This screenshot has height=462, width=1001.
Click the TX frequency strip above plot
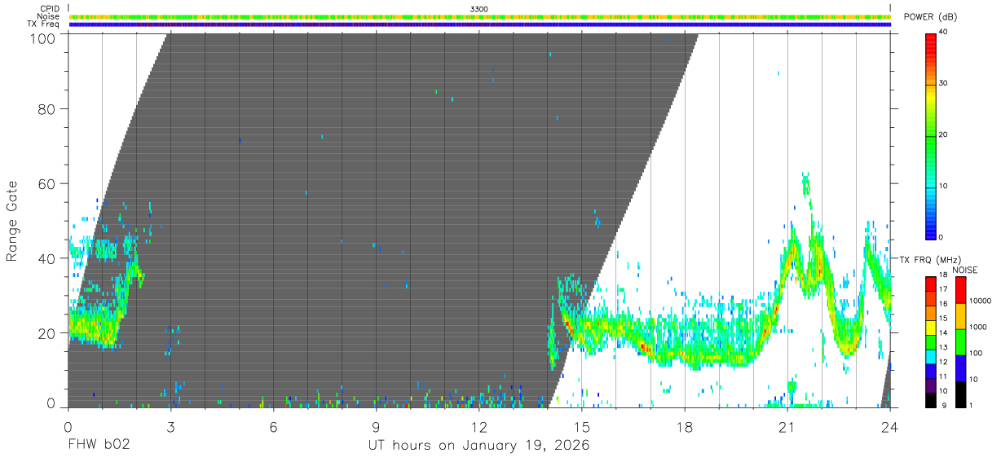click(479, 24)
